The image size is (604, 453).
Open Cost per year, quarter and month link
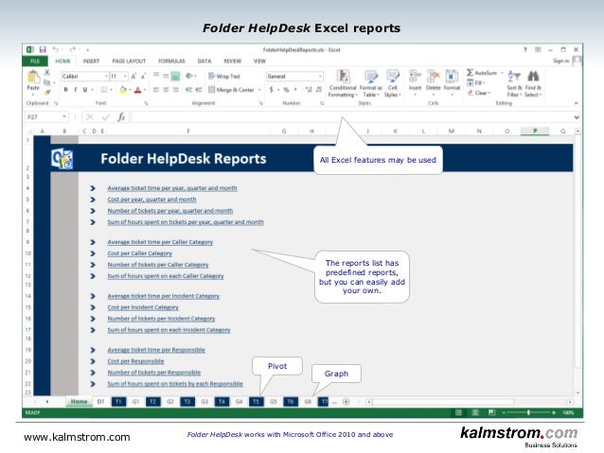[151, 200]
